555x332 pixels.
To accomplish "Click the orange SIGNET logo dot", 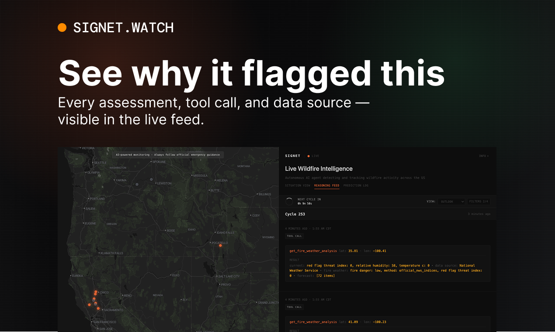I will click(x=62, y=27).
